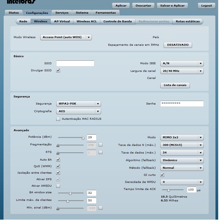Click the Potência (dBm) slider handle

point(83,138)
